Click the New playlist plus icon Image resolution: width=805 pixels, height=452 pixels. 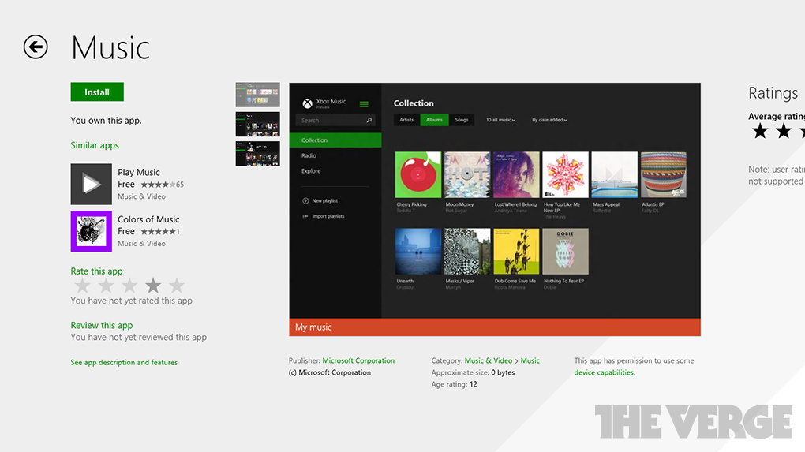[x=305, y=201]
